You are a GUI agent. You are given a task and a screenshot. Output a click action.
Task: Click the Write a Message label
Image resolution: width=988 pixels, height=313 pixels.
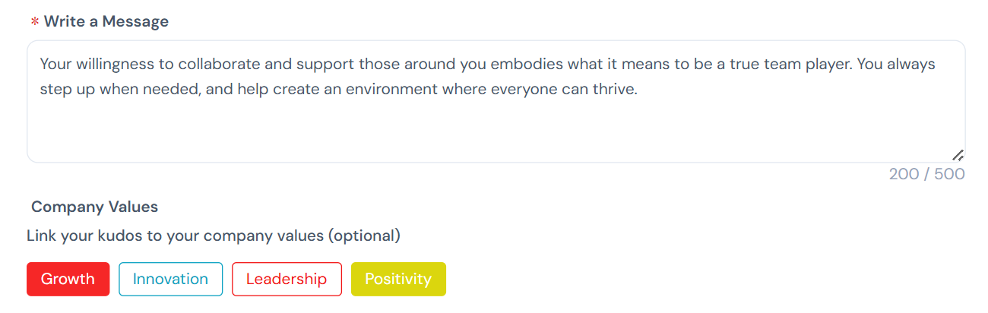(106, 21)
